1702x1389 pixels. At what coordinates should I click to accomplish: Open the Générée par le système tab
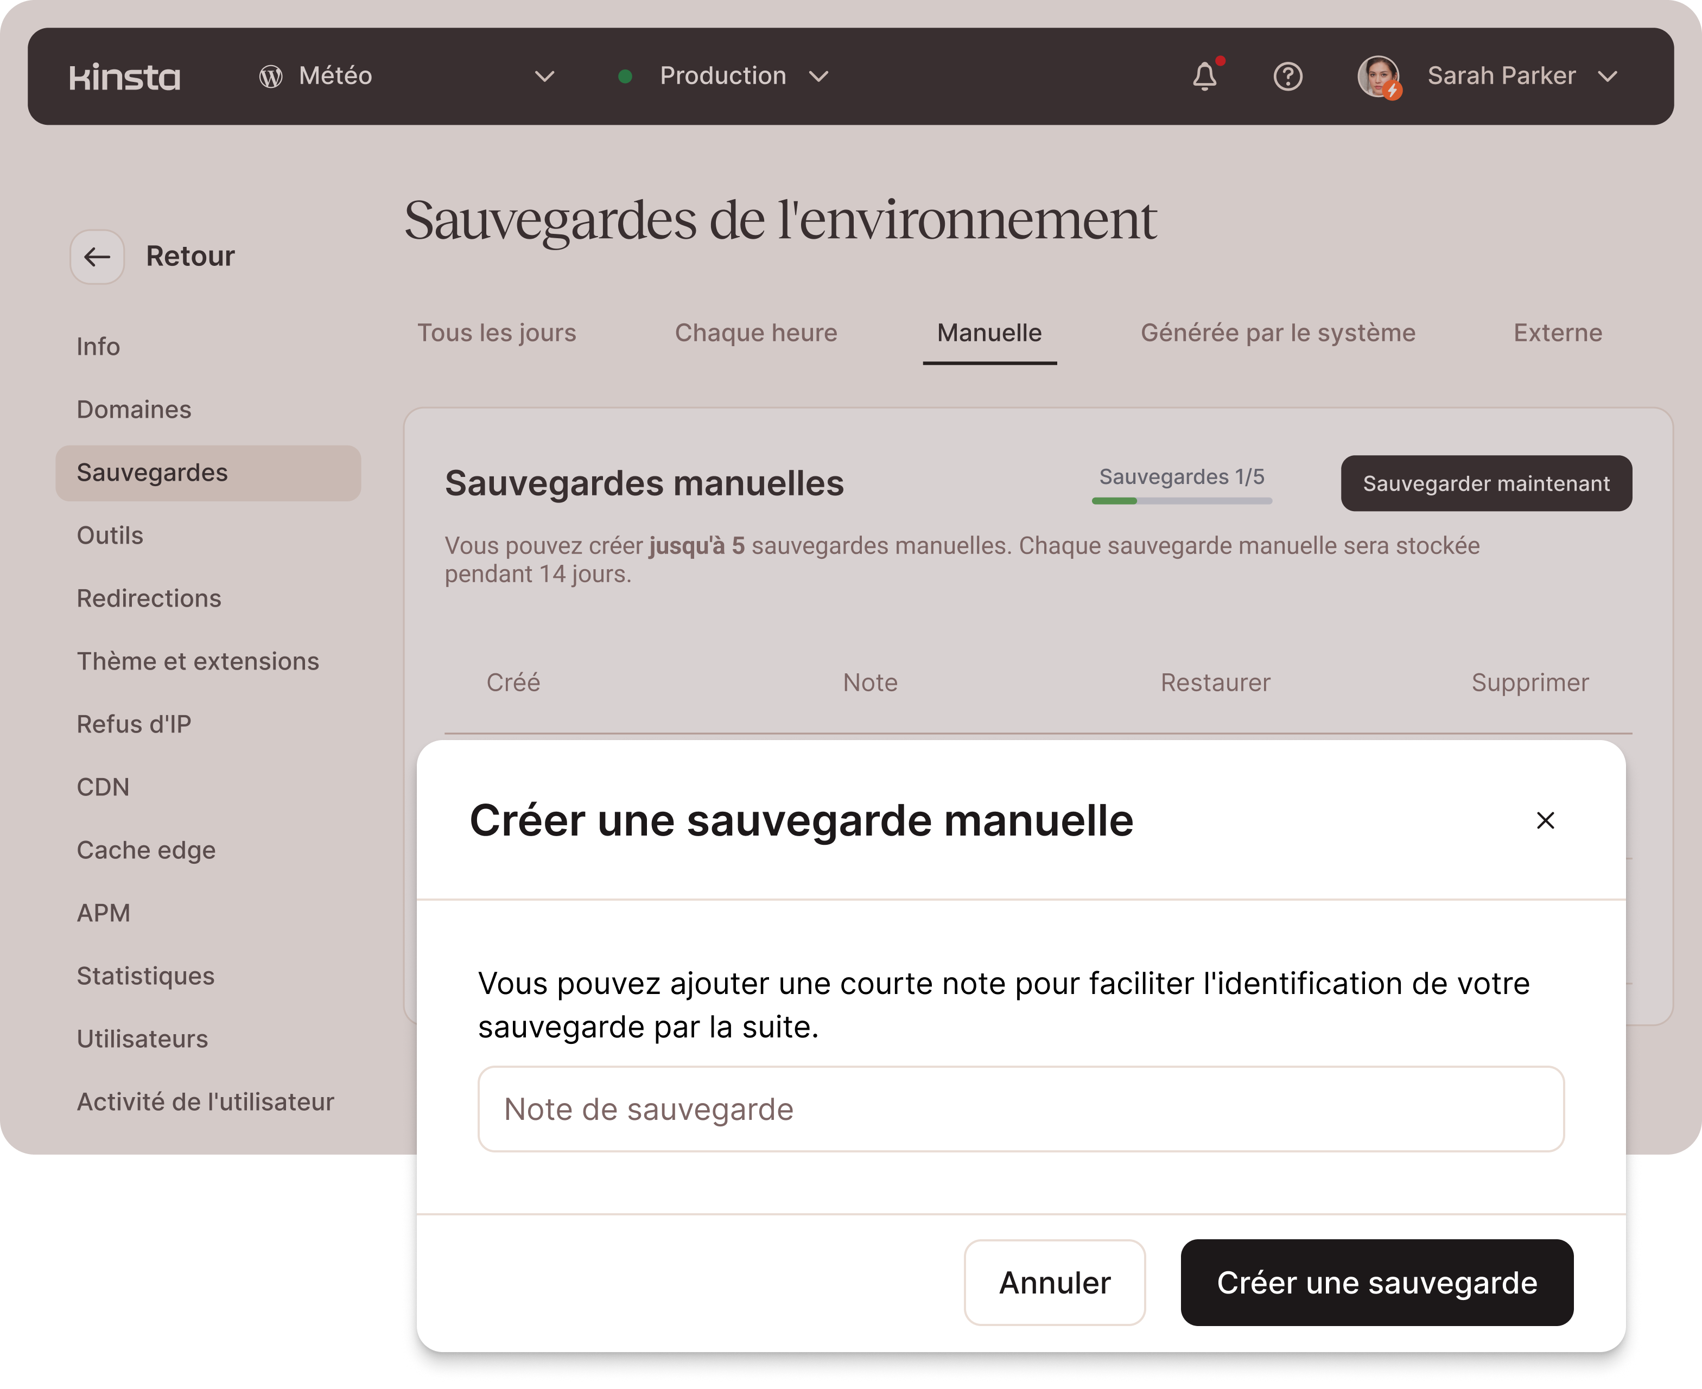pos(1277,333)
